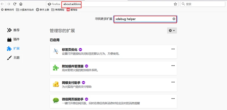Open the 新手上路 bookmark

(43, 10)
